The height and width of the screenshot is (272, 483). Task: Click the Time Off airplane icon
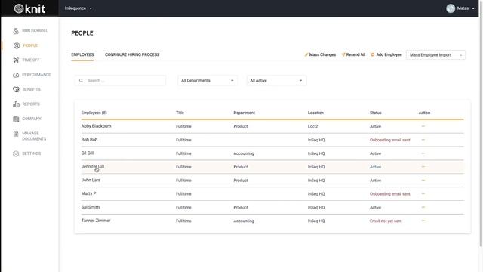pos(16,60)
